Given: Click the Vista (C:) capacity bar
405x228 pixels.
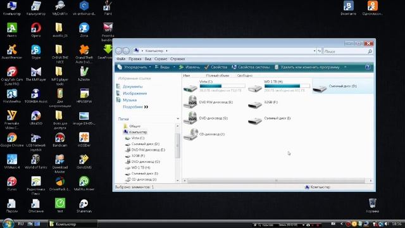Looking at the screenshot, I should click(222, 86).
